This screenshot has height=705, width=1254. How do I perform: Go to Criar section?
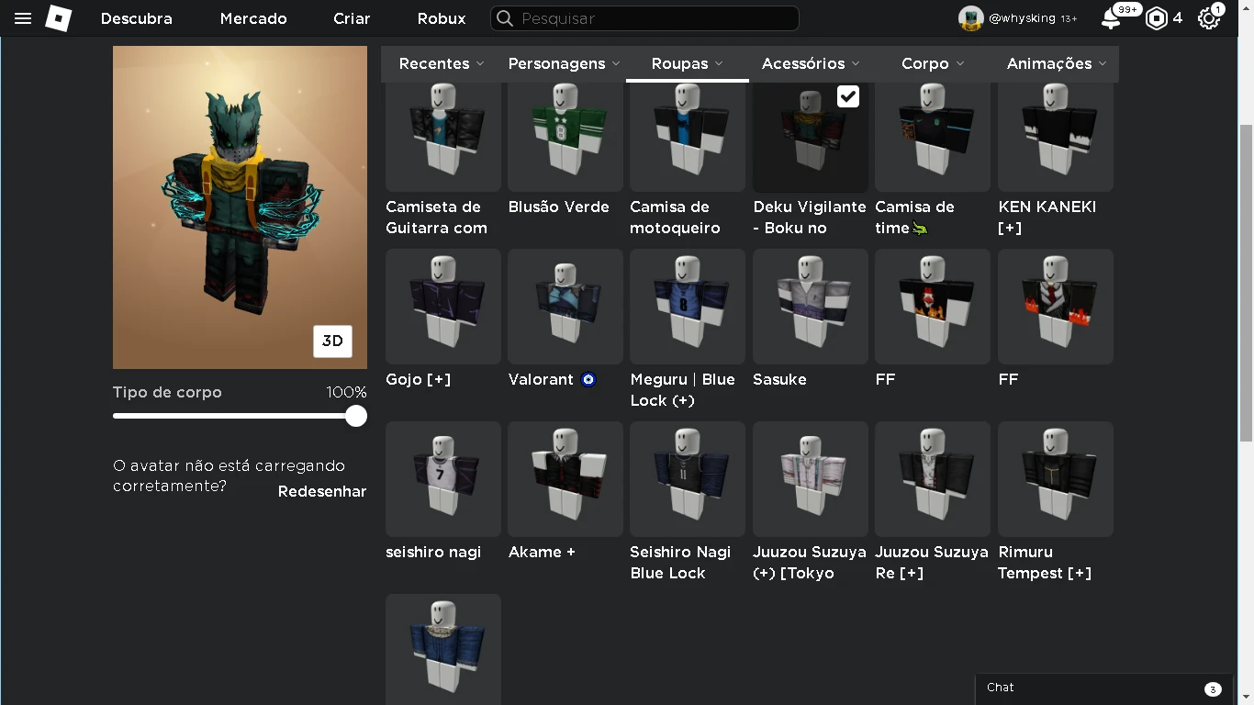tap(352, 18)
